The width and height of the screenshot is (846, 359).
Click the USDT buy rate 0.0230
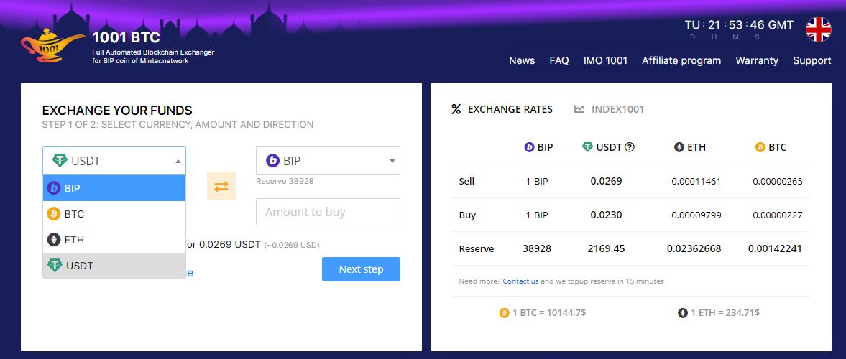point(606,215)
